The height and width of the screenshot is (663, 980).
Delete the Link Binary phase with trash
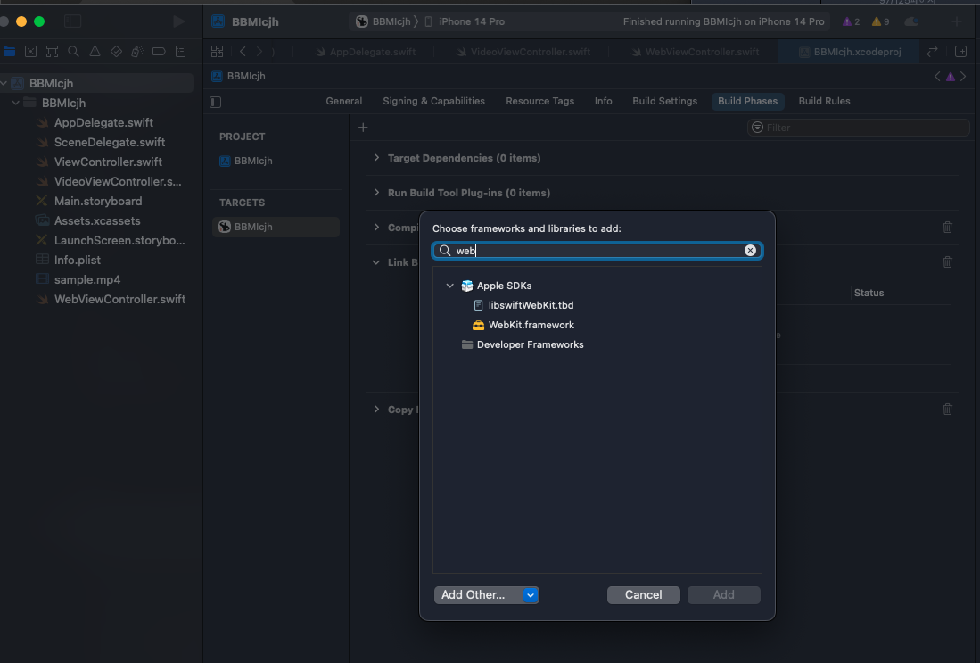(x=948, y=262)
